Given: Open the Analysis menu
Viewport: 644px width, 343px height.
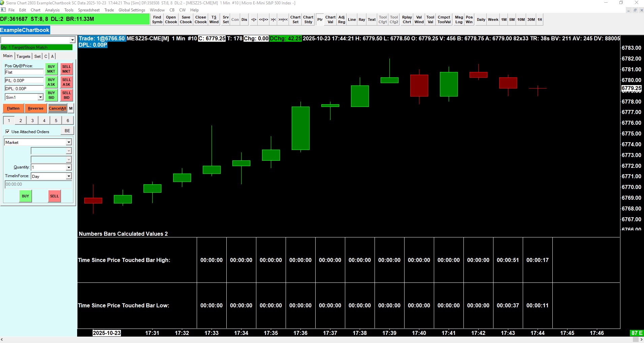Looking at the screenshot, I should pos(52,10).
